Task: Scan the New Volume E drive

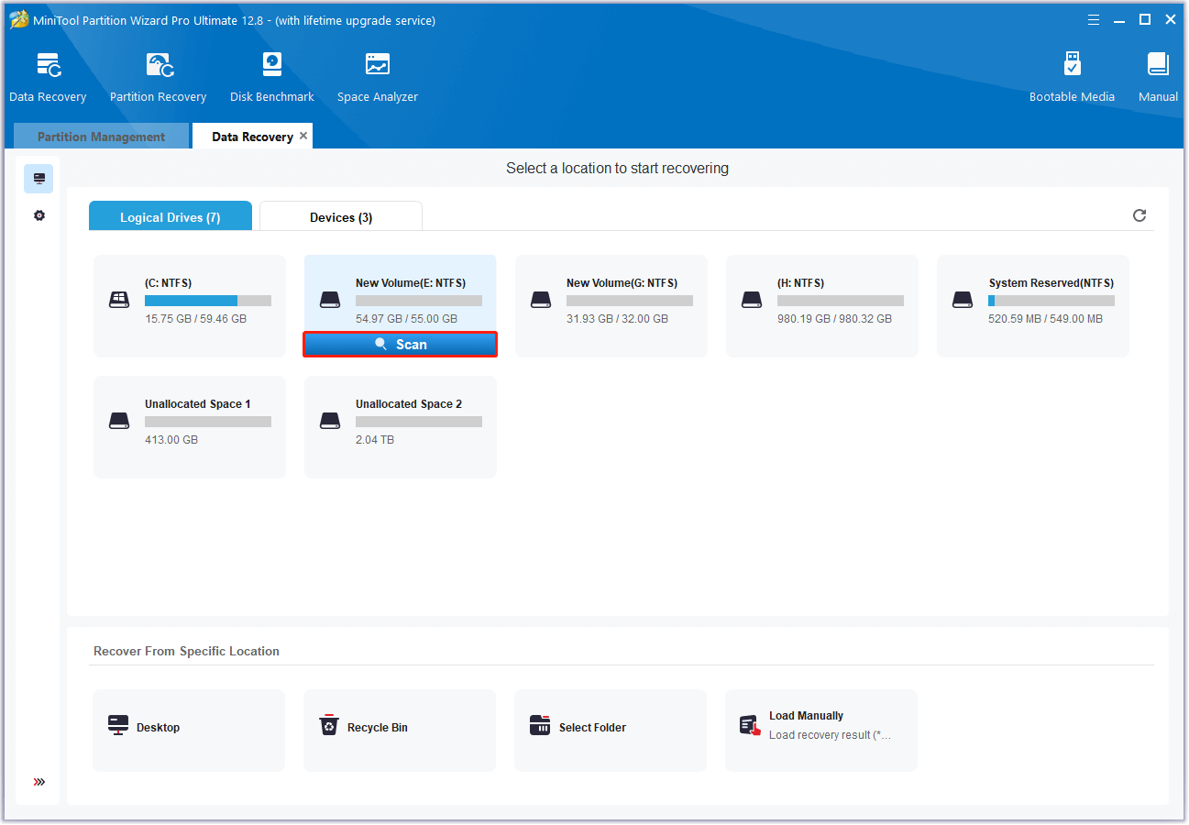Action: tap(401, 345)
